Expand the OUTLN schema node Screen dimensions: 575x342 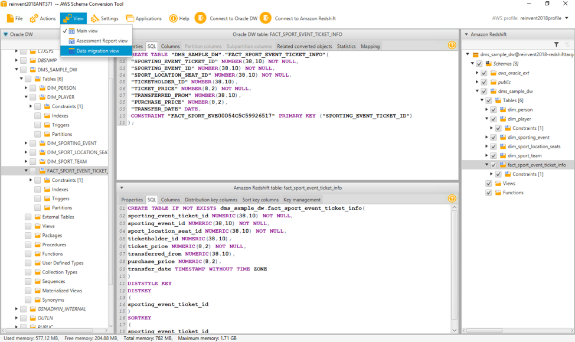click(x=17, y=318)
